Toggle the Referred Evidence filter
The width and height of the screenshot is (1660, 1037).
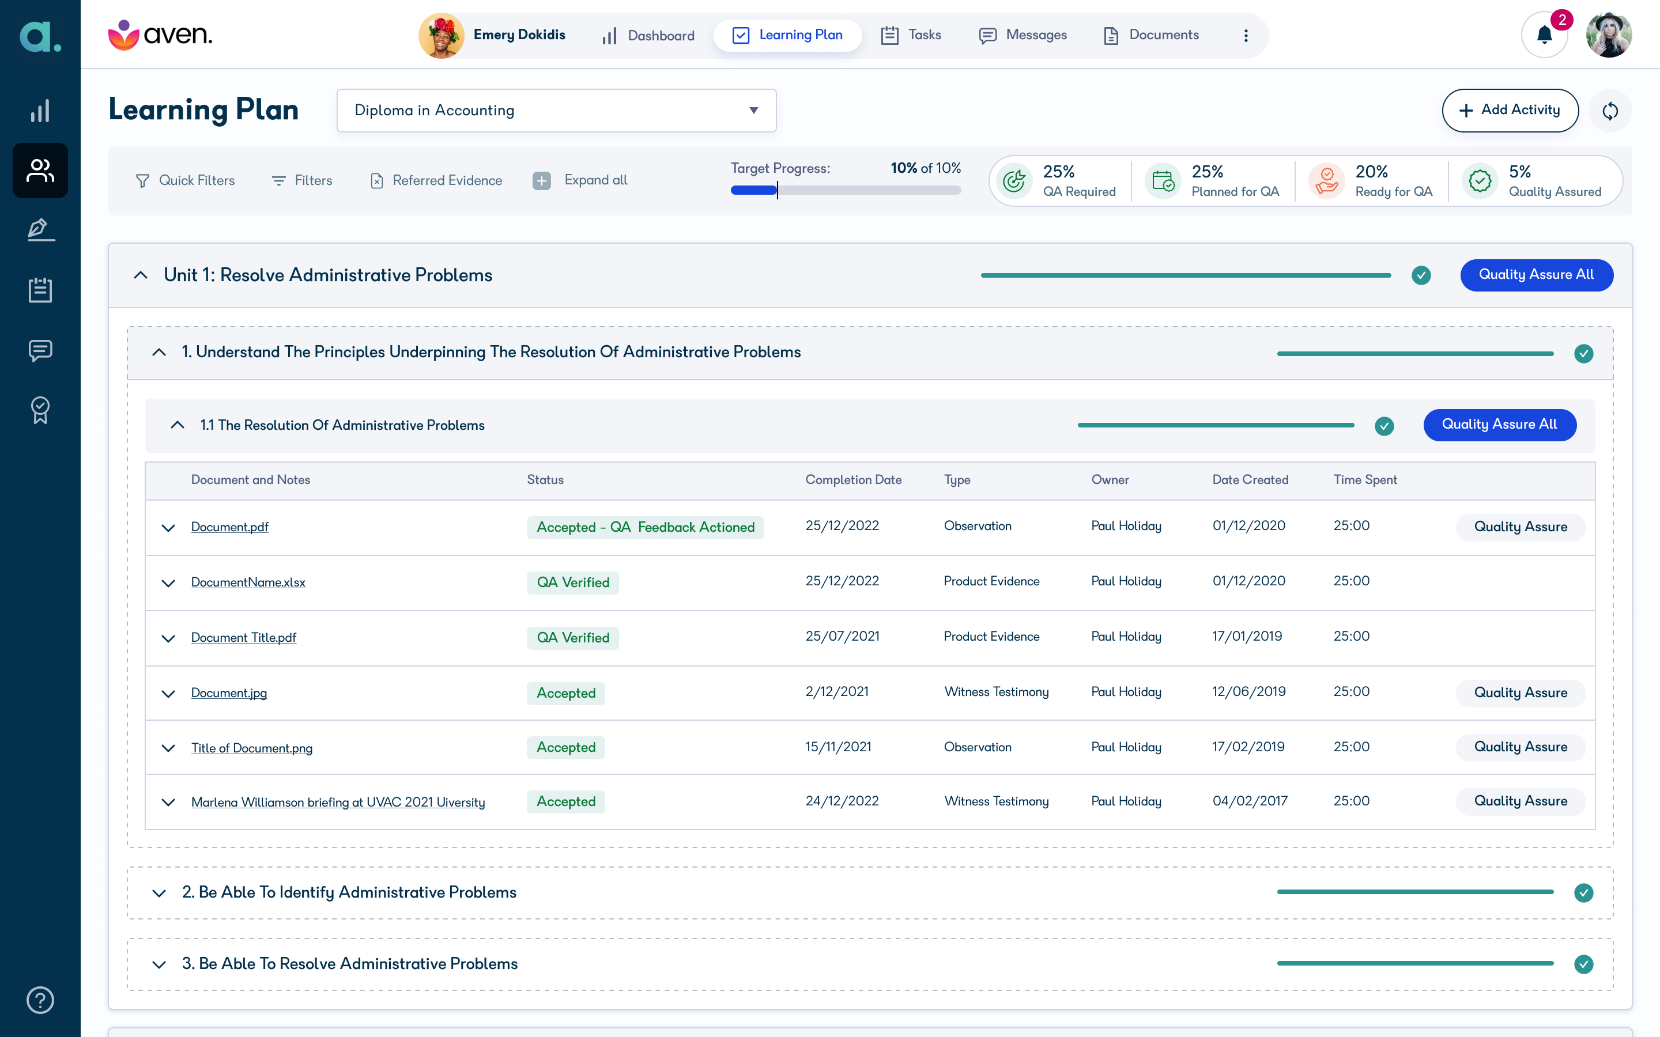436,180
